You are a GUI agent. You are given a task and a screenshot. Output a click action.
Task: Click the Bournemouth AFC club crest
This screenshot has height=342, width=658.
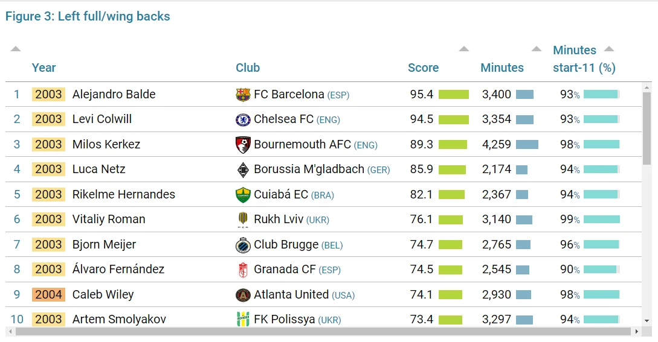243,145
